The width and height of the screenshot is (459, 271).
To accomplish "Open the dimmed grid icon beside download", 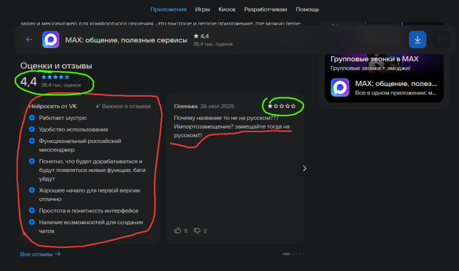I will click(x=441, y=39).
